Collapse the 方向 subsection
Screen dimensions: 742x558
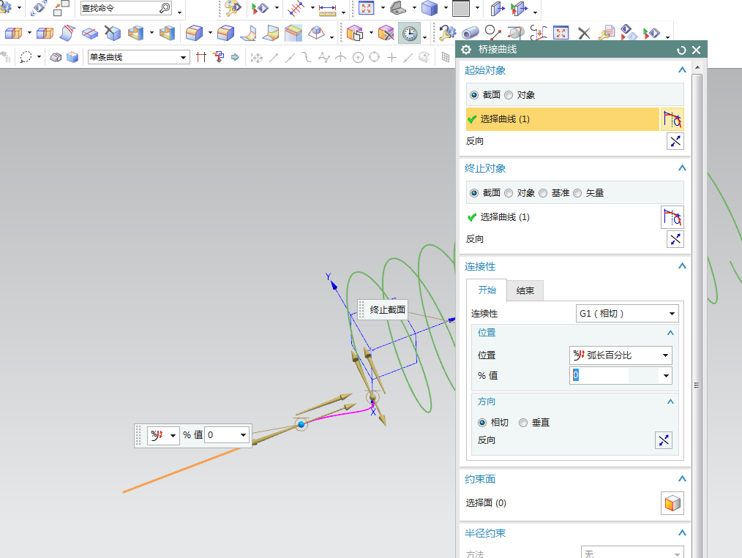click(670, 401)
